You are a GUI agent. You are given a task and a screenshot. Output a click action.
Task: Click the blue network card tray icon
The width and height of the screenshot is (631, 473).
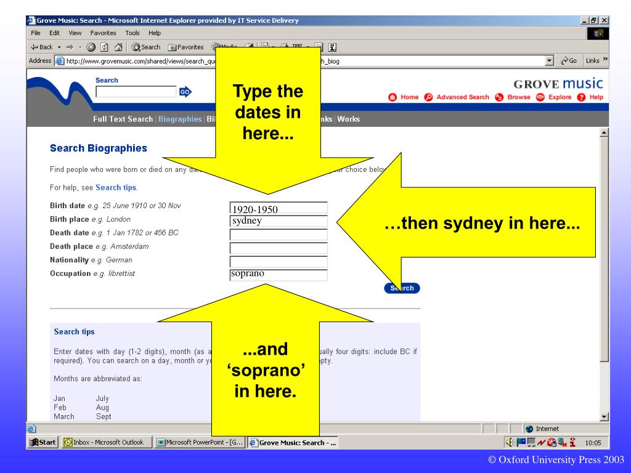521,442
